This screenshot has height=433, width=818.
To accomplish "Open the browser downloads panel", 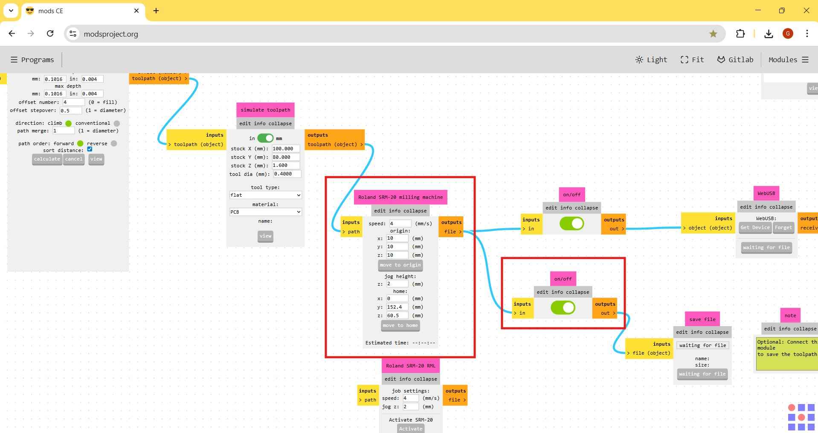I will tap(769, 34).
